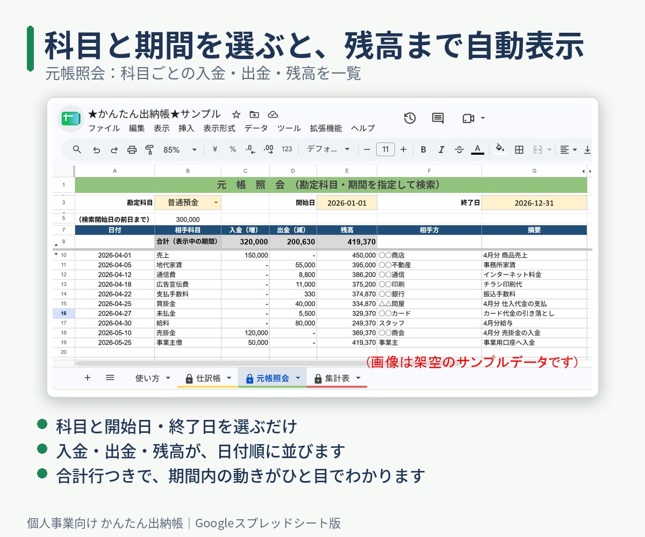Start a Meet video call icon
Screen dimensions: 645x537
[468, 118]
